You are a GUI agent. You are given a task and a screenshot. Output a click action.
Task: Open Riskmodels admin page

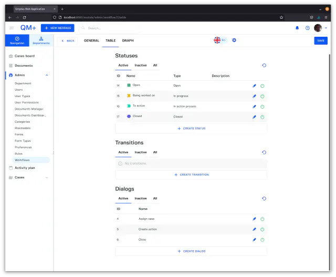[x=23, y=128]
